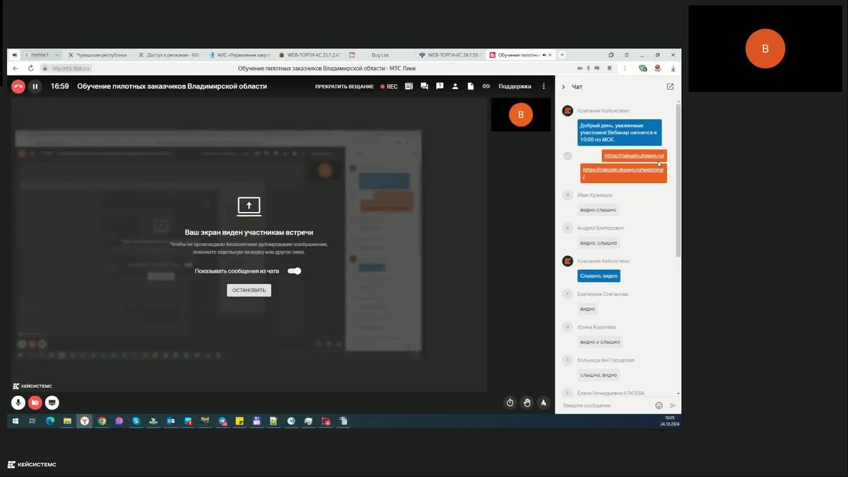Open the participants list icon

click(x=455, y=86)
